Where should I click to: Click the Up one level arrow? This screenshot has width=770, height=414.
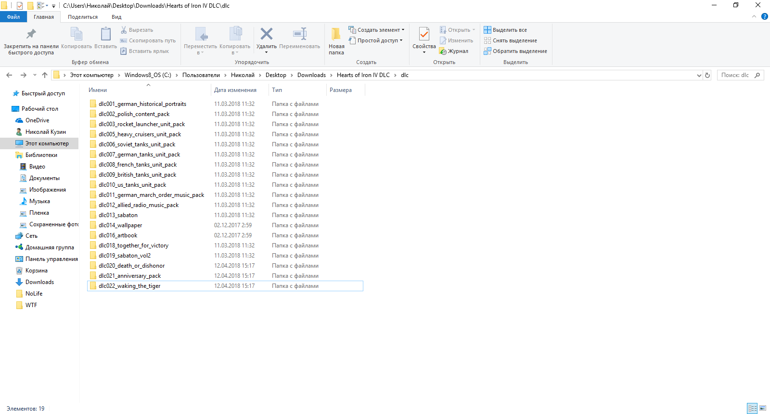[45, 75]
